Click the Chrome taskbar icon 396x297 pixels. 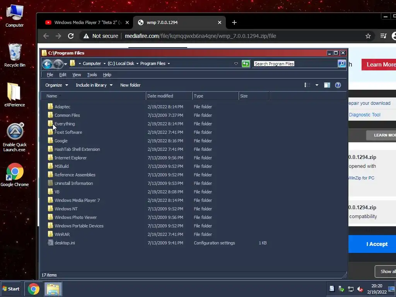pos(33,289)
